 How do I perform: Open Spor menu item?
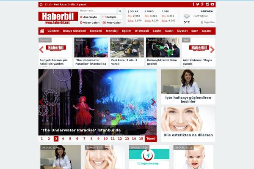point(195,31)
